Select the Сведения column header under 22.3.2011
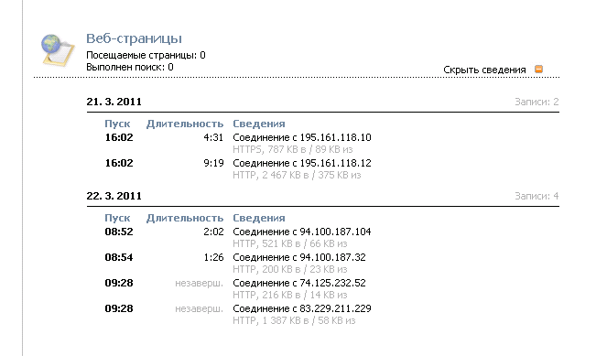596x356 pixels. pos(259,218)
